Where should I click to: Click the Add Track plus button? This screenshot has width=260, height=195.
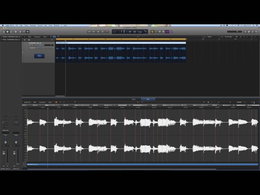tap(25, 40)
